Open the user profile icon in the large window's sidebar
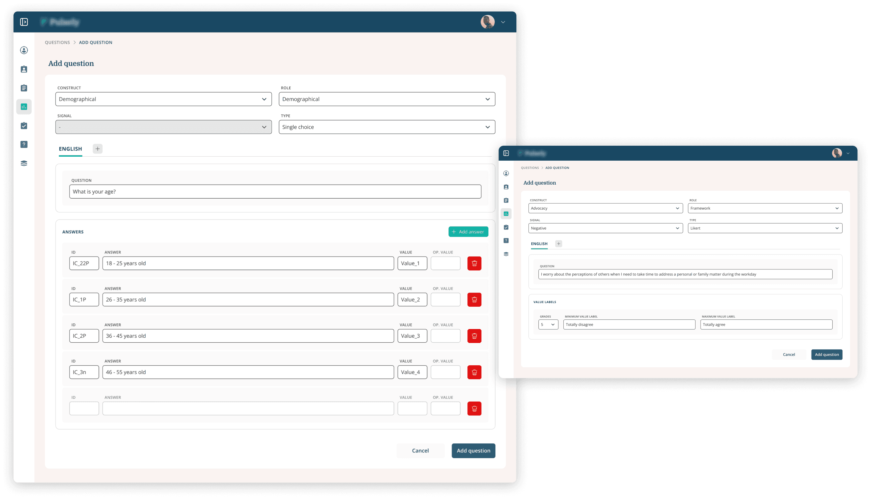This screenshot has width=871, height=498. [x=24, y=50]
